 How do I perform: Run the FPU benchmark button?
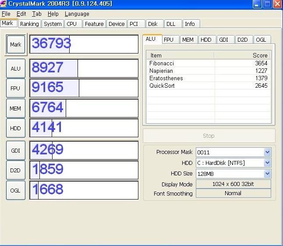tap(16, 88)
